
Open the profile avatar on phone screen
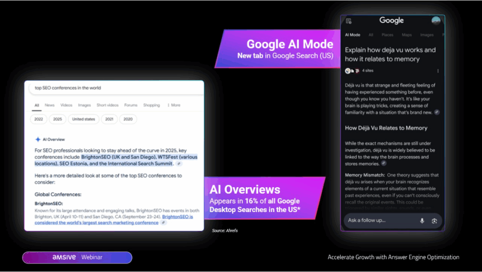coord(436,21)
